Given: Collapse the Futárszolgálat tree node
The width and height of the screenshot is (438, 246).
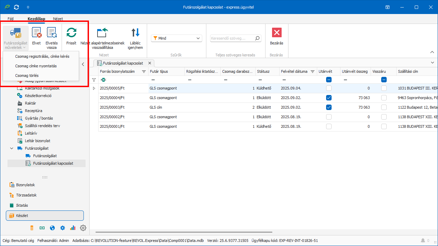Looking at the screenshot, I should [x=12, y=148].
